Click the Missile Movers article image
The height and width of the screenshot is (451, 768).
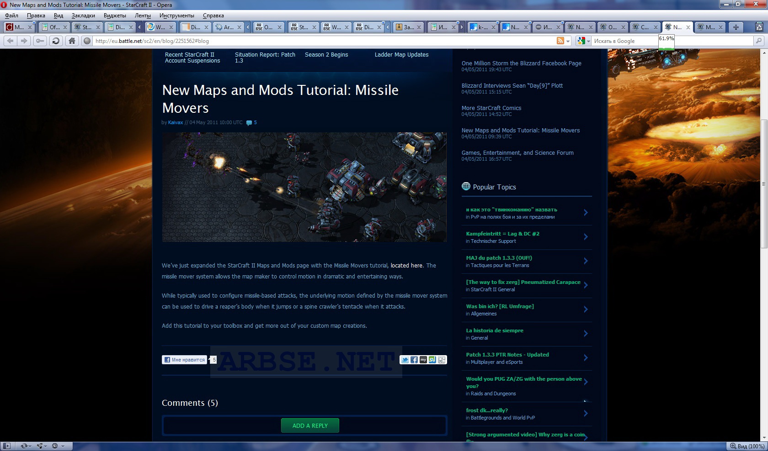[x=304, y=187]
